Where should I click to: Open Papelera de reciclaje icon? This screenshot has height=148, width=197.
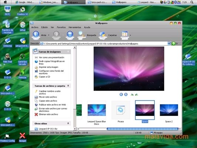(x=7, y=28)
